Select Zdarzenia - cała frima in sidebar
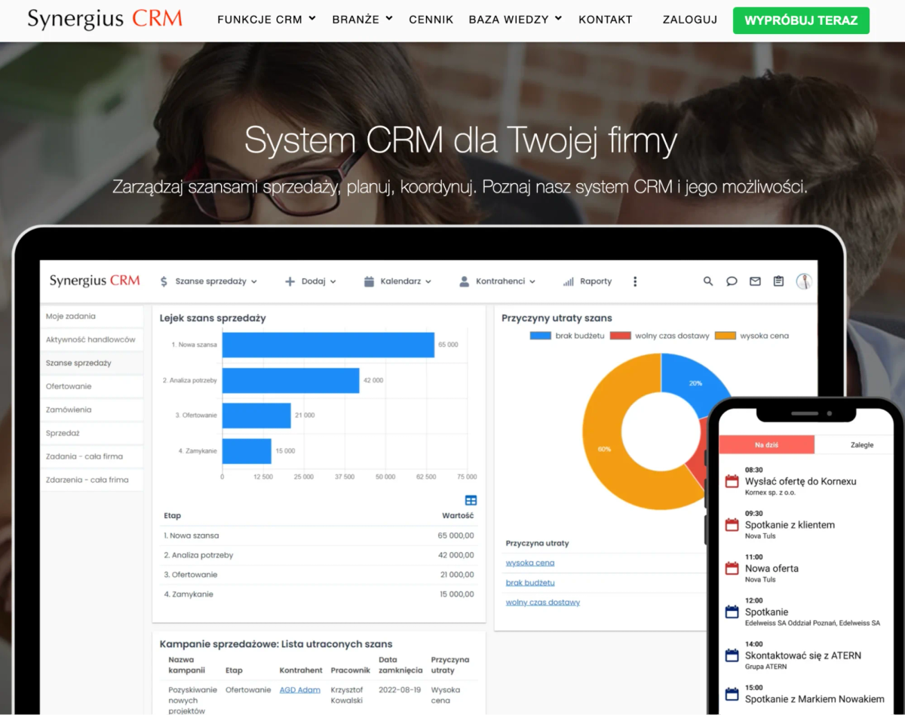 point(91,480)
